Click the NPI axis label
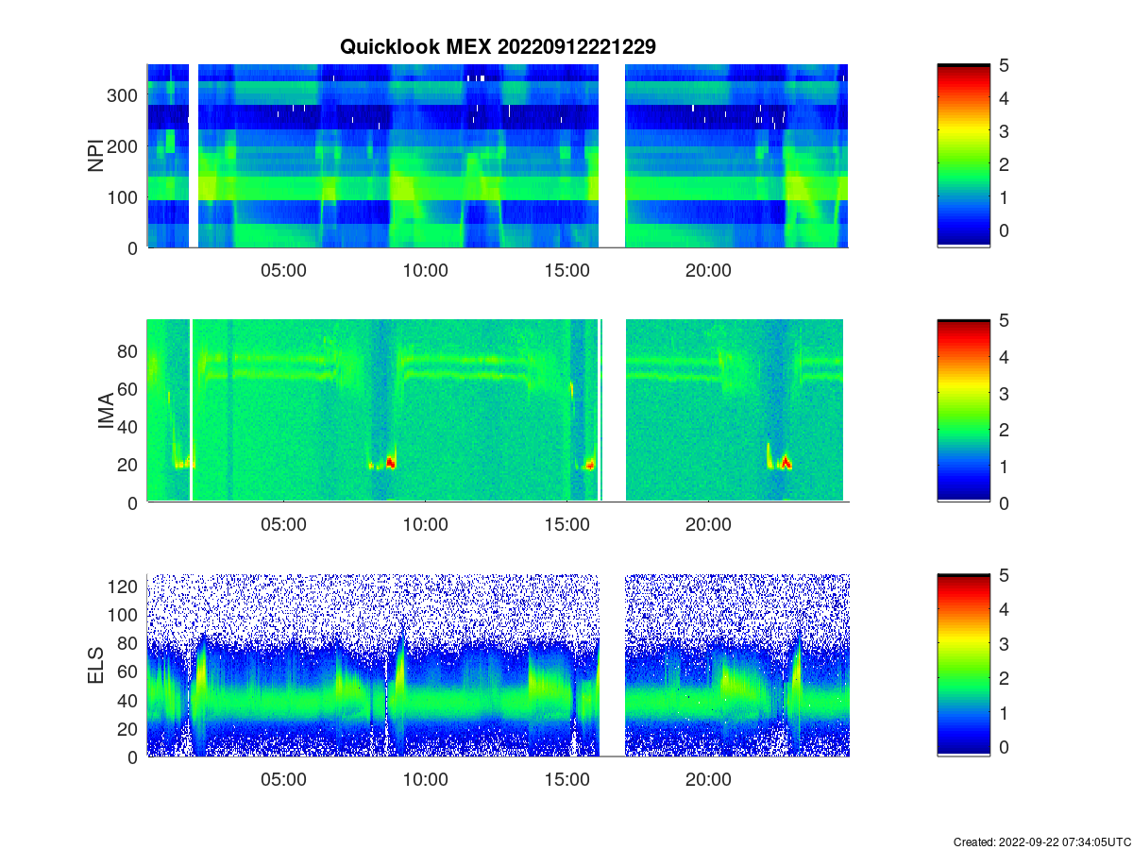Image resolution: width=1133 pixels, height=850 pixels. click(95, 156)
